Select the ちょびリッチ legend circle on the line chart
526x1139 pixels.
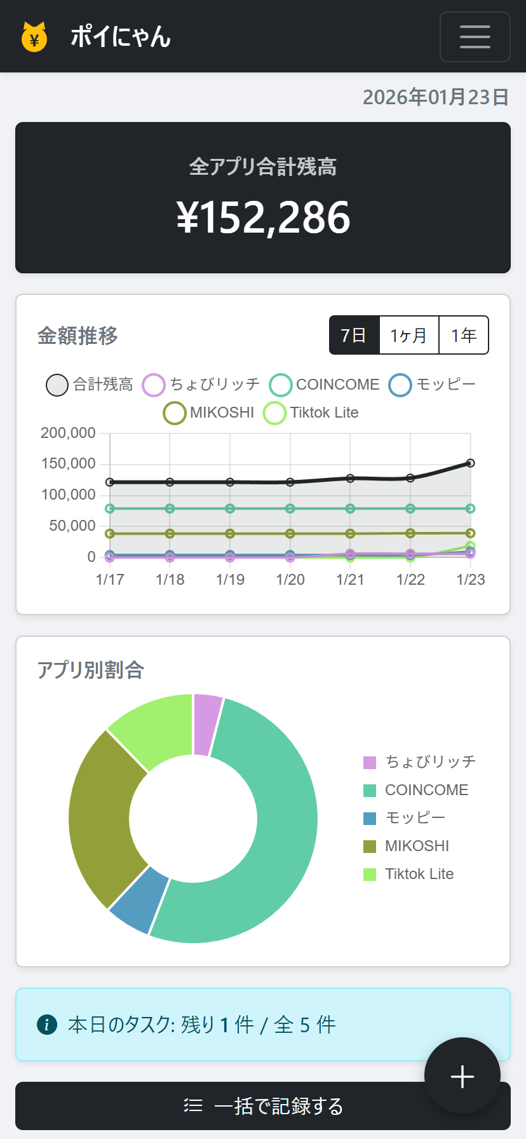pos(153,385)
